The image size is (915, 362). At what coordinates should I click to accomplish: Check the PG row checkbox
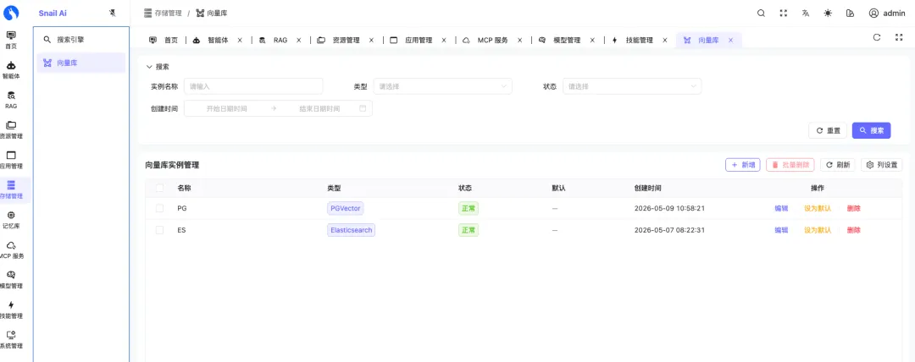(159, 208)
